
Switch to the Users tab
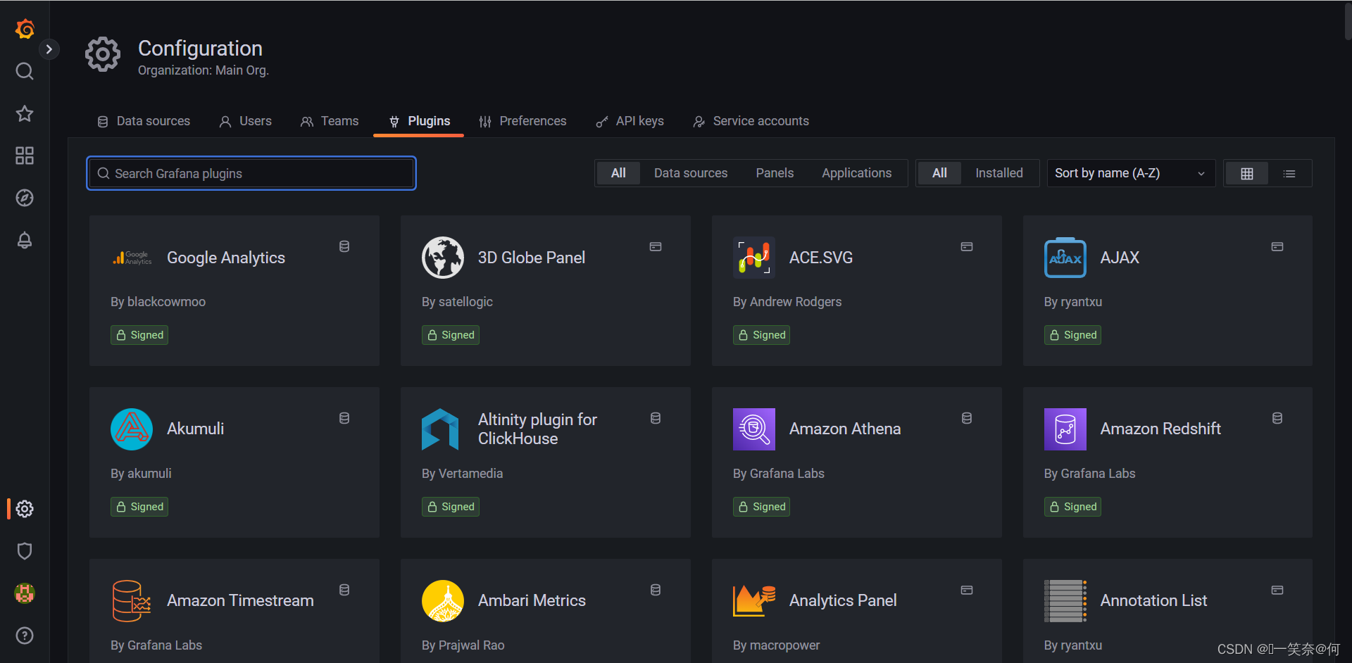[245, 121]
